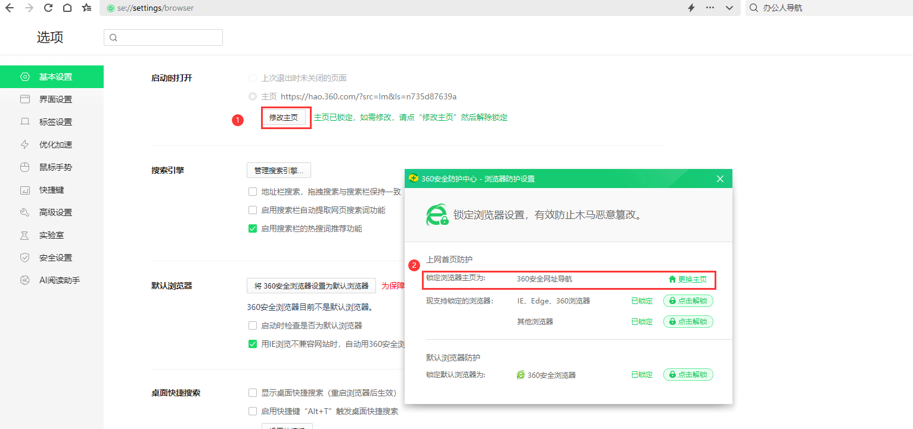Viewport: 913px width, 429px height.
Task: Enable 启动时检查是否为默认浏览器 checkbox
Action: pyautogui.click(x=252, y=325)
